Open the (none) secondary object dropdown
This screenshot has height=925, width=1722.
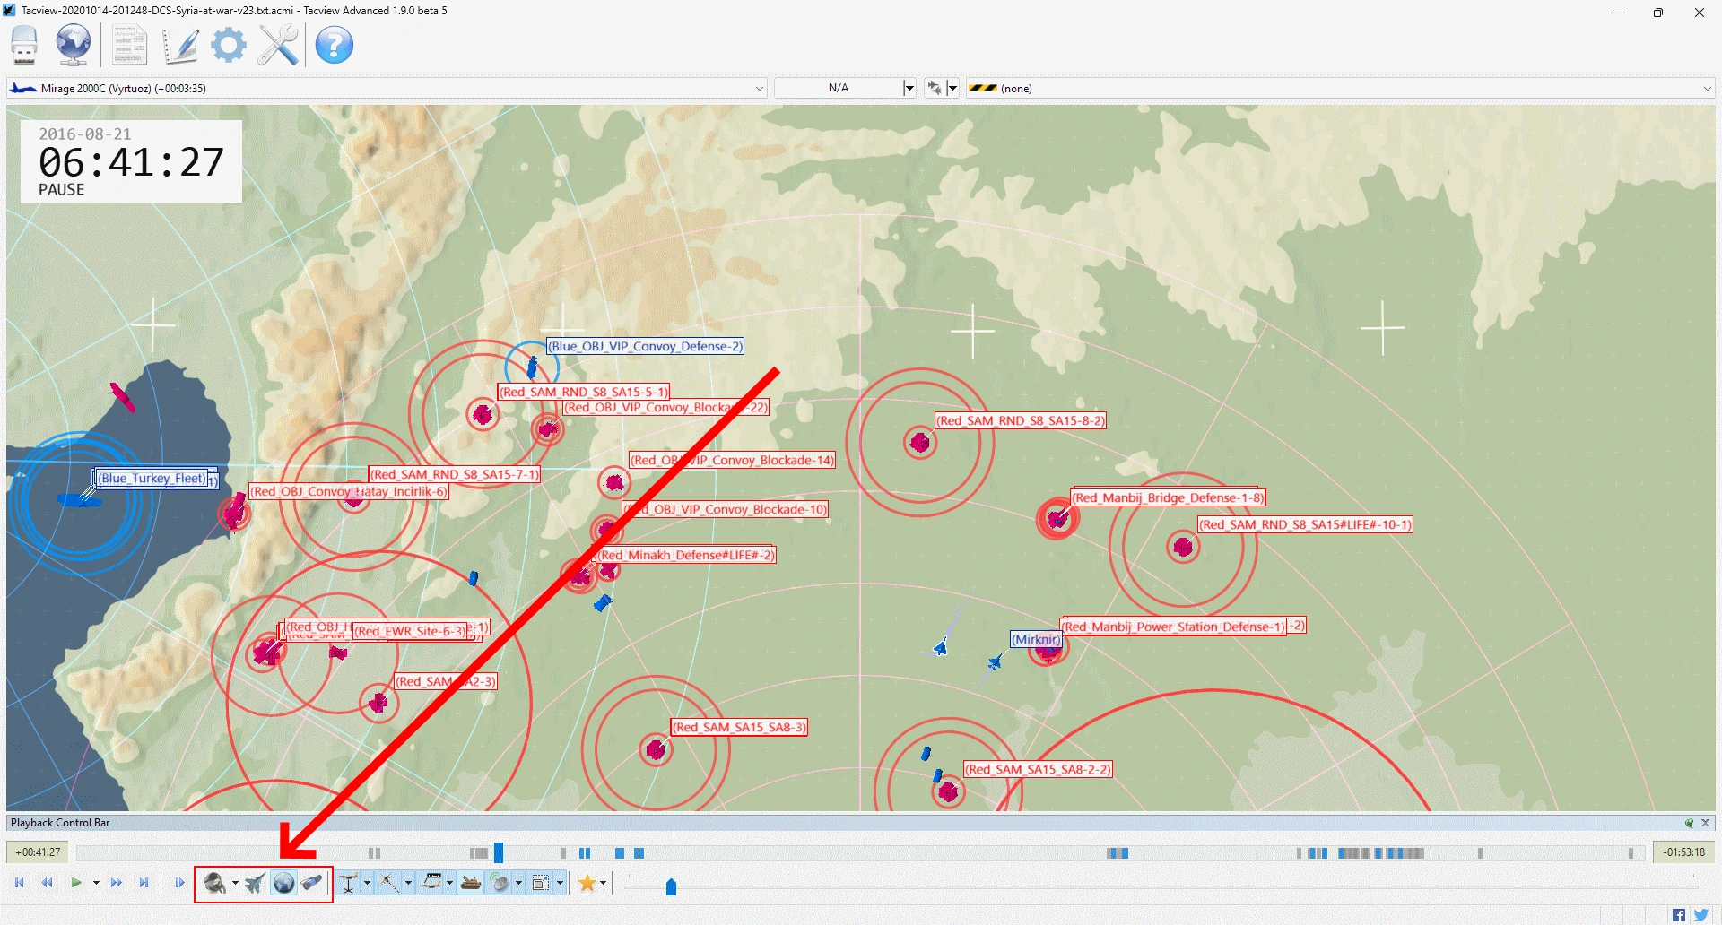[1341, 88]
